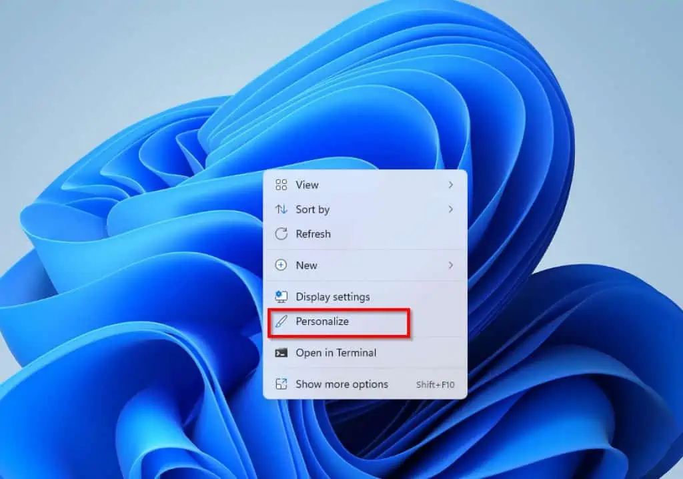Image resolution: width=683 pixels, height=479 pixels.
Task: Expand the New submenu chevron
Action: 451,266
